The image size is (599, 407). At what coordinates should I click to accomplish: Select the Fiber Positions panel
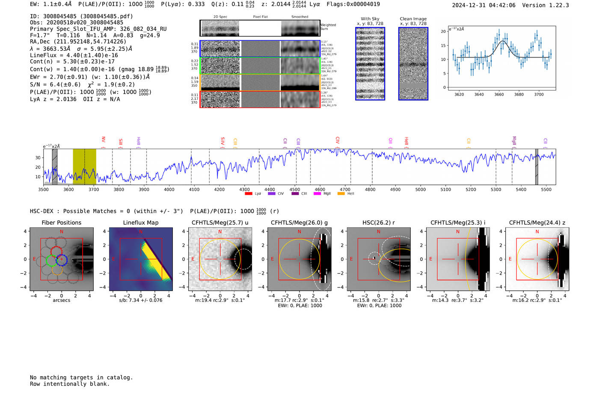(62, 259)
